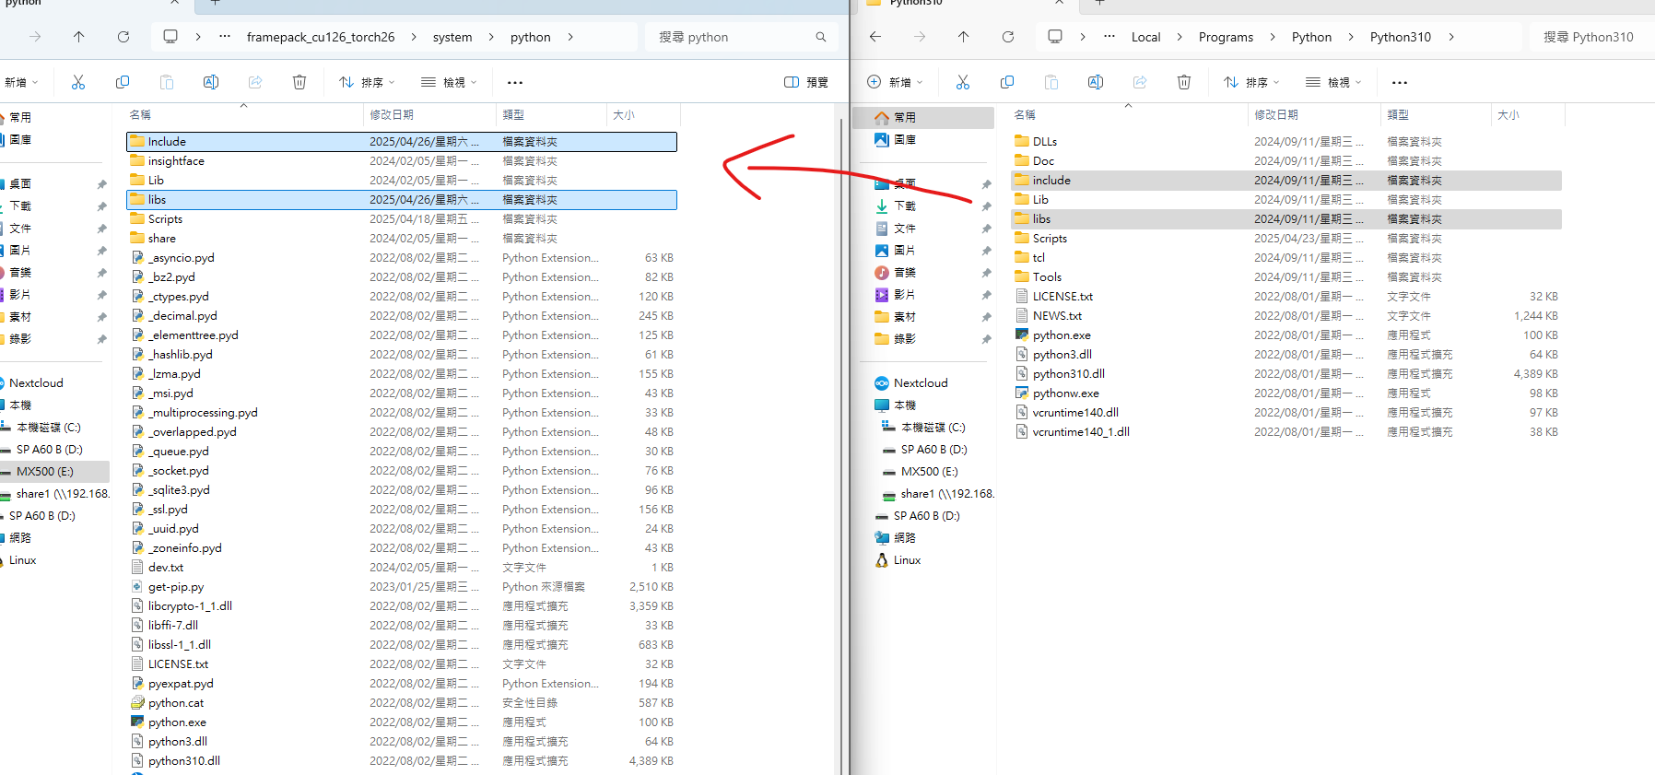Viewport: 1655px width, 775px height.
Task: Select insightface folder in left window
Action: point(402,161)
